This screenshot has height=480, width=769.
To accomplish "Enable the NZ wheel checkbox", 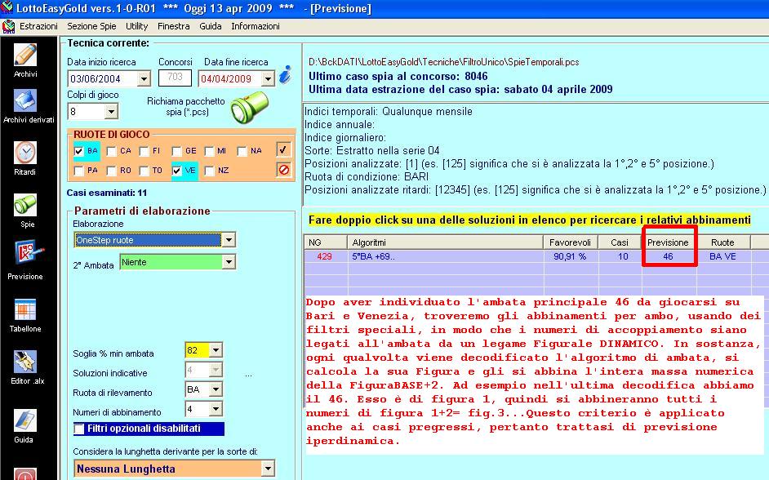I will (x=210, y=171).
